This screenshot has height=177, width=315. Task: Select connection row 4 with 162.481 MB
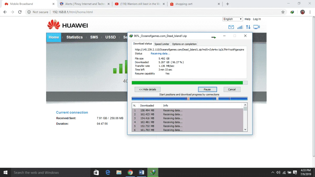pyautogui.click(x=188, y=122)
